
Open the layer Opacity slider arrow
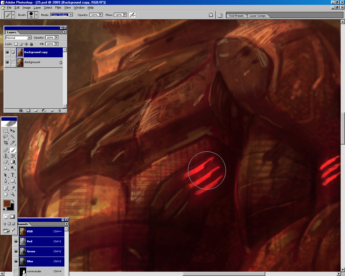57,37
